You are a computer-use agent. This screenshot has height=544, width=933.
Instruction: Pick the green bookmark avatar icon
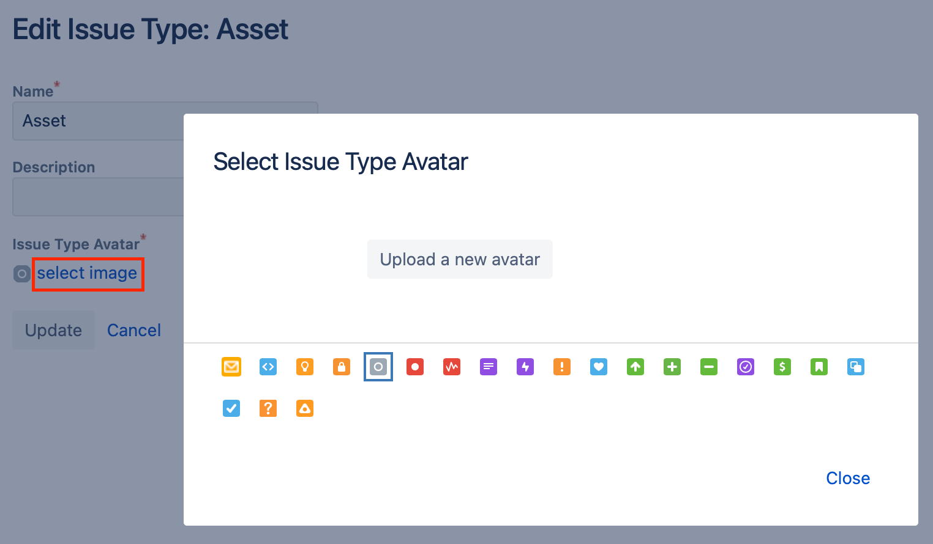coord(819,367)
